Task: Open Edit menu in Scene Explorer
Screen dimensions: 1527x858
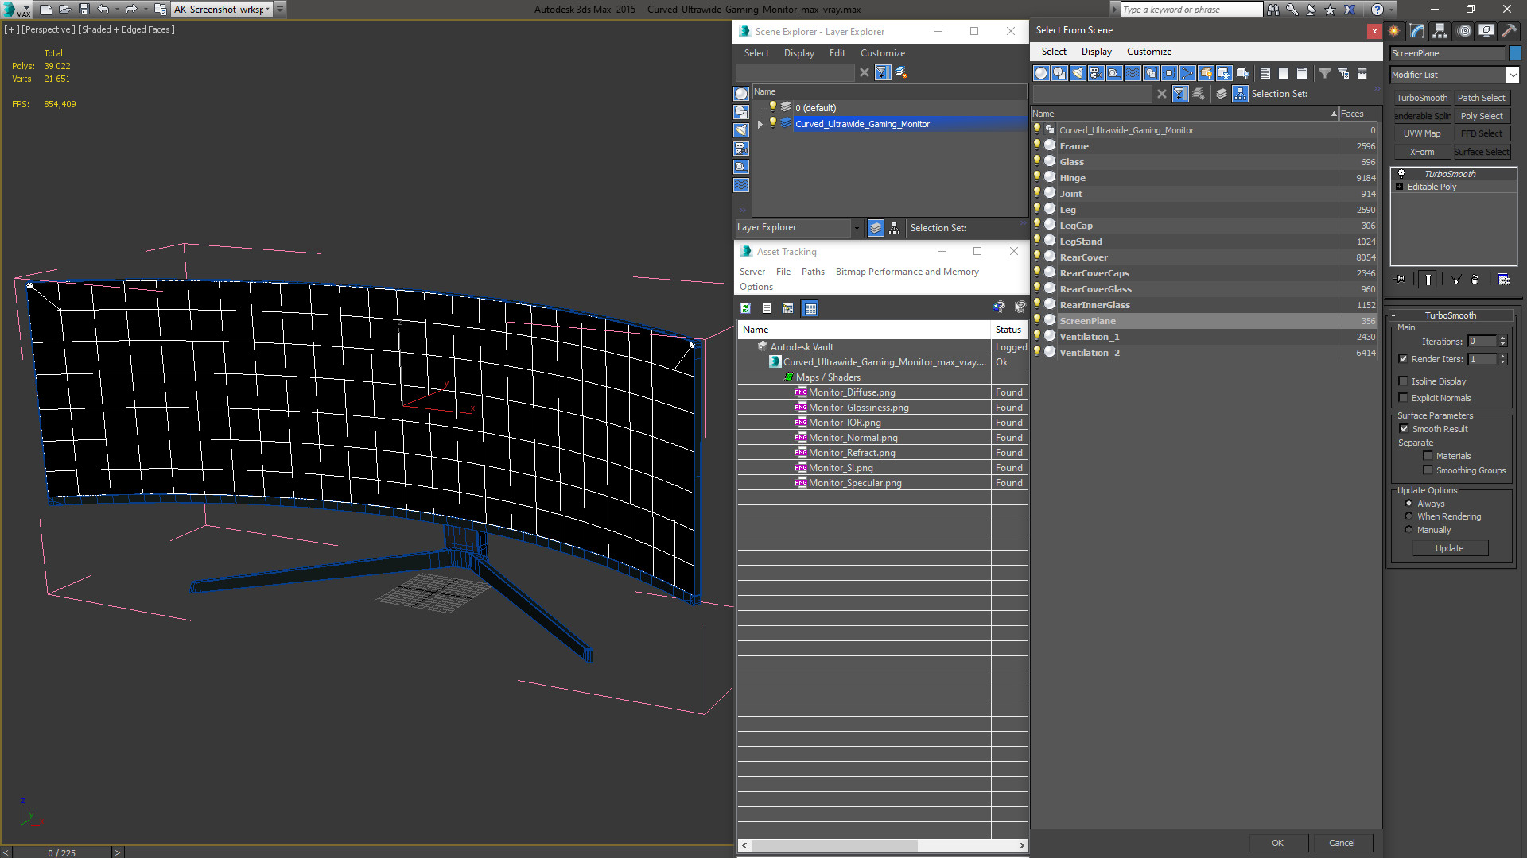Action: click(x=837, y=53)
